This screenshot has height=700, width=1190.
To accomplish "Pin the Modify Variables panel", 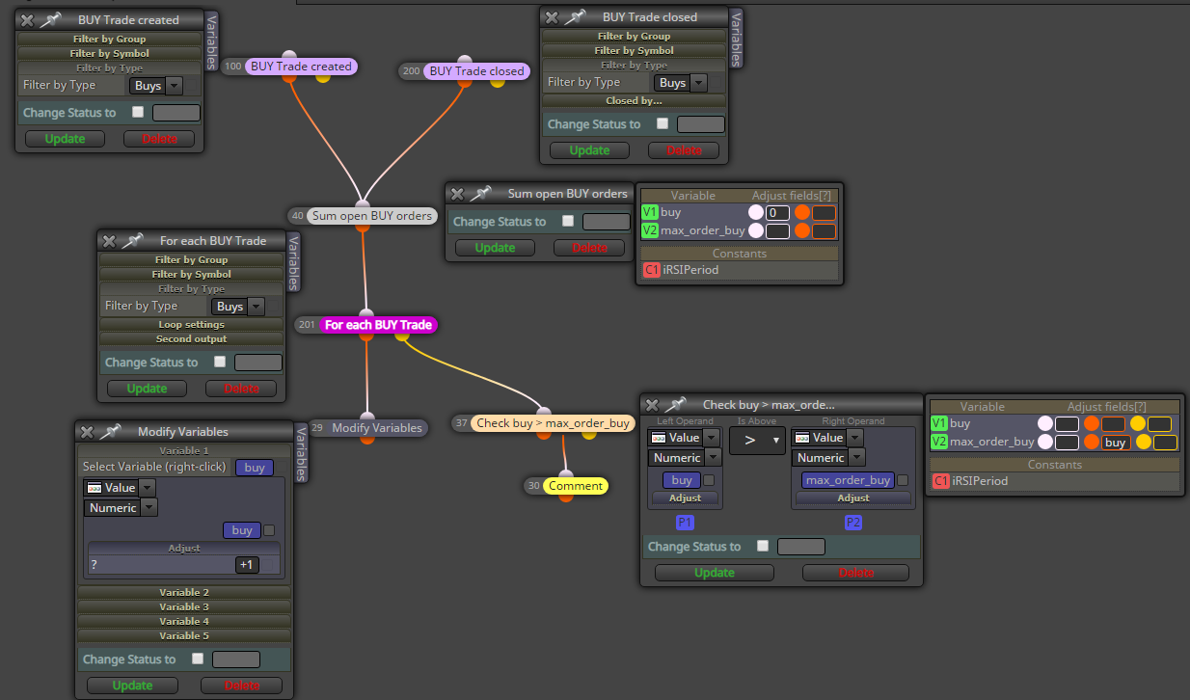I will point(109,432).
